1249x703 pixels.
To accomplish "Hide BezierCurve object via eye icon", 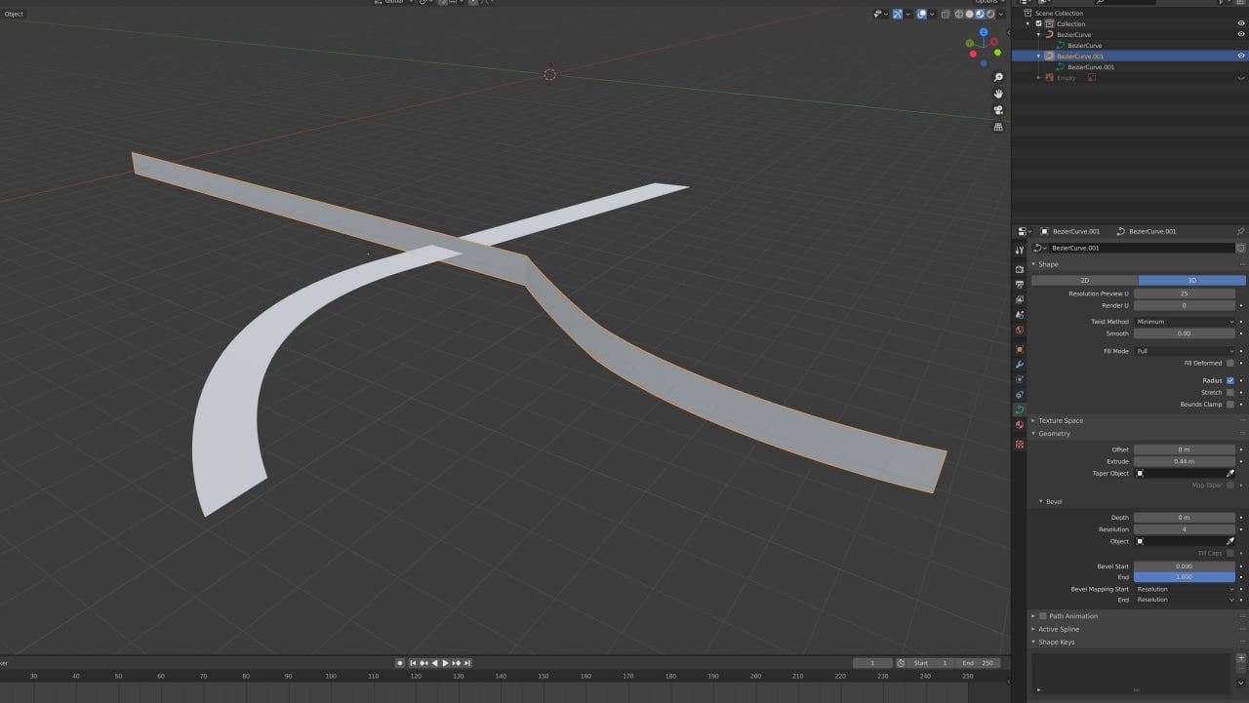I will (1241, 34).
